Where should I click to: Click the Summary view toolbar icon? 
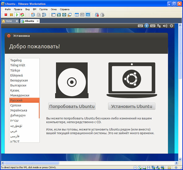[77, 15]
